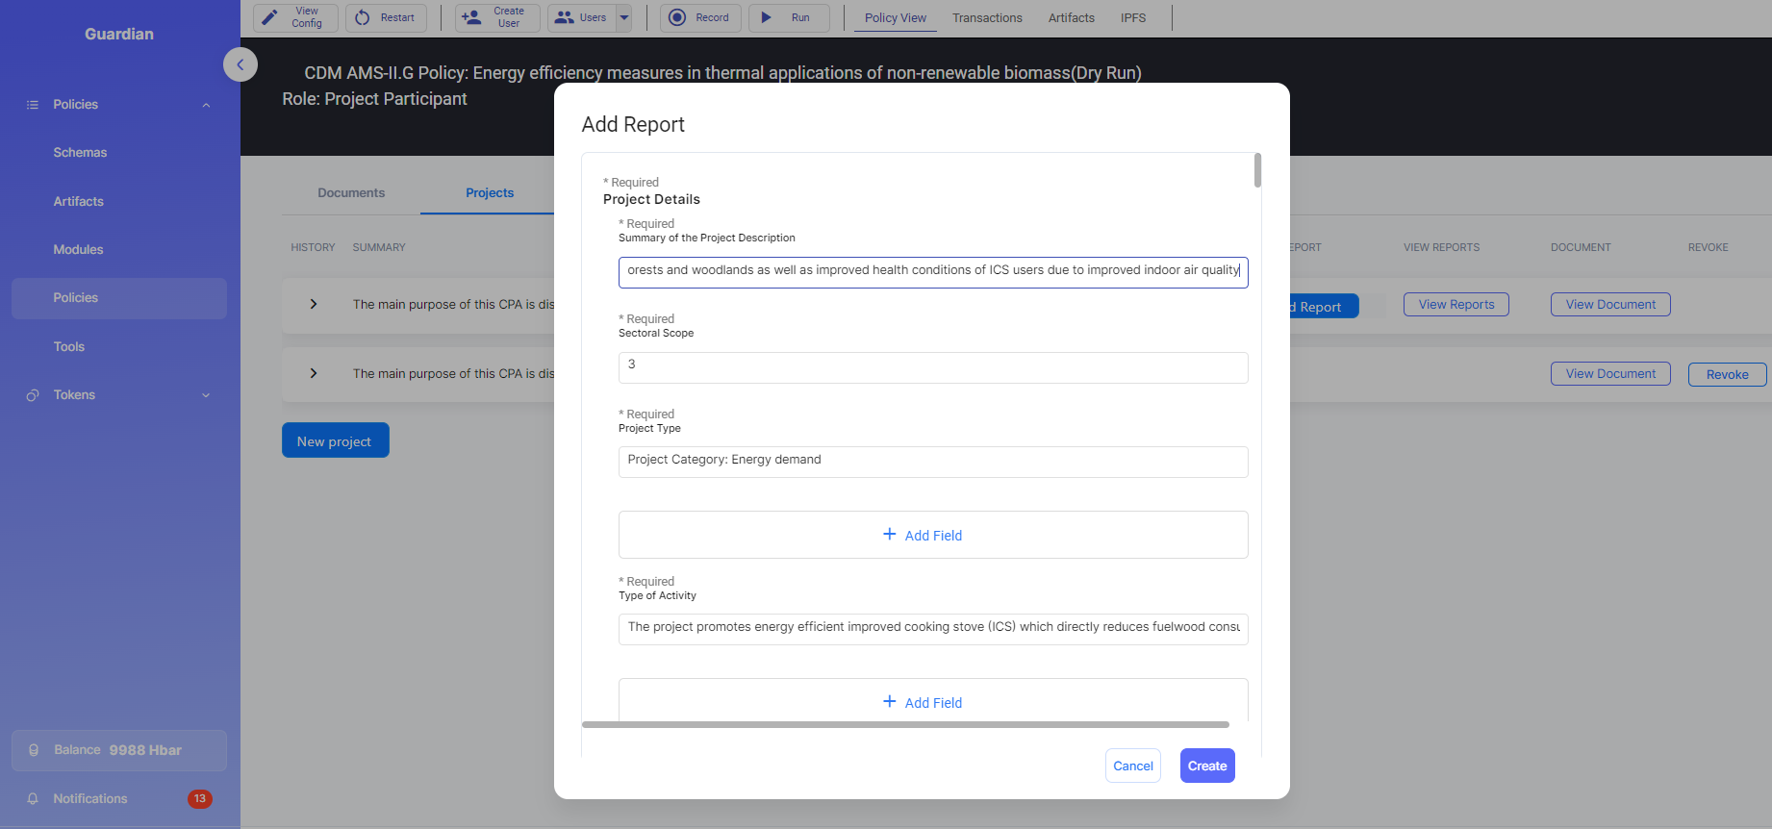This screenshot has width=1772, height=829.
Task: Click the Record circle icon
Action: [x=677, y=17]
